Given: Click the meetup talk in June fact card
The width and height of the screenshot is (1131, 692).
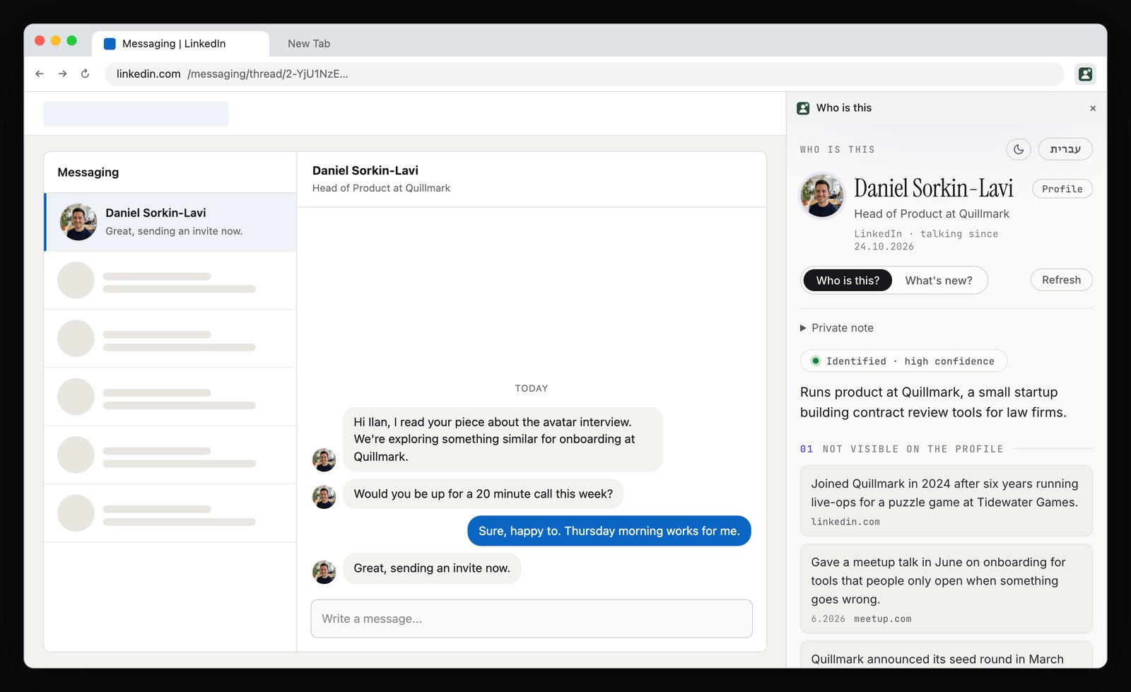Looking at the screenshot, I should point(946,588).
